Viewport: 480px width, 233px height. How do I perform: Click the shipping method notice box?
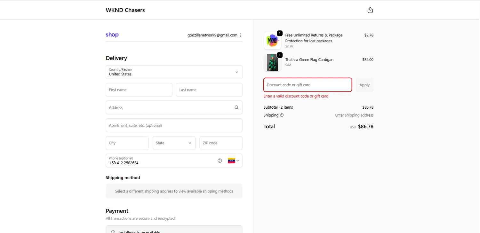[x=174, y=191]
